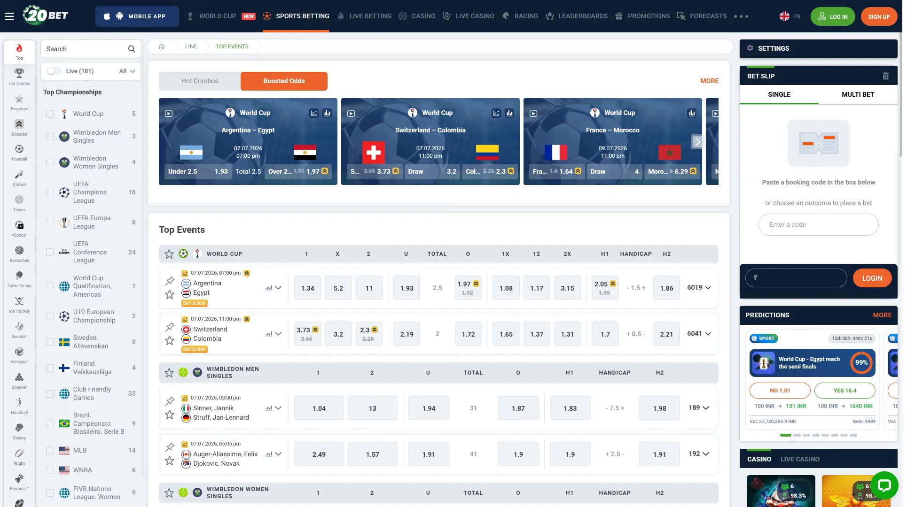Image resolution: width=907 pixels, height=507 pixels.
Task: Open MORE link for Boosted Odds
Action: tap(709, 81)
